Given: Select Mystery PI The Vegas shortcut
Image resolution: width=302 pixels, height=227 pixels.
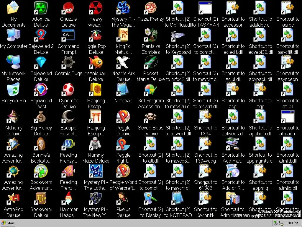Looking at the screenshot, I should [x=123, y=7].
